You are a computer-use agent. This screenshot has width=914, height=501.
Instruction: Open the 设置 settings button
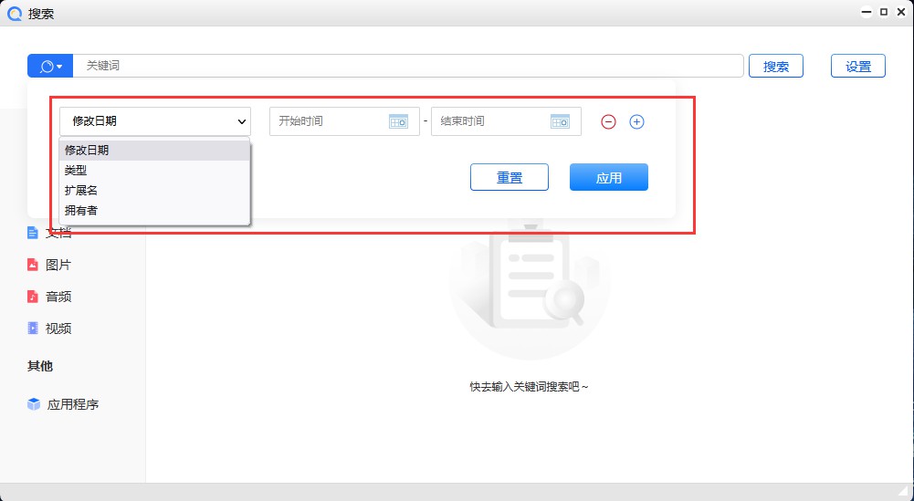[857, 66]
